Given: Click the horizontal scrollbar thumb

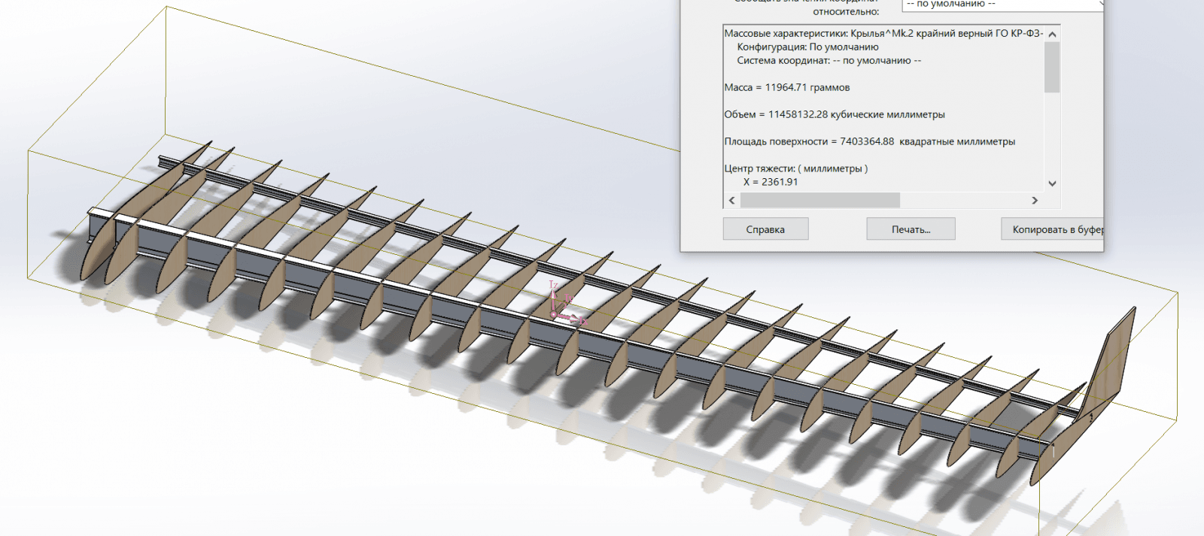Looking at the screenshot, I should point(819,201).
